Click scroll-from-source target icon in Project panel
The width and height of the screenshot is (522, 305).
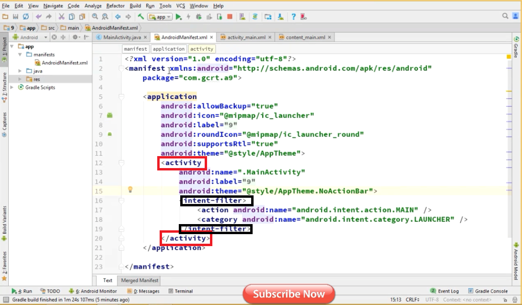(54, 37)
